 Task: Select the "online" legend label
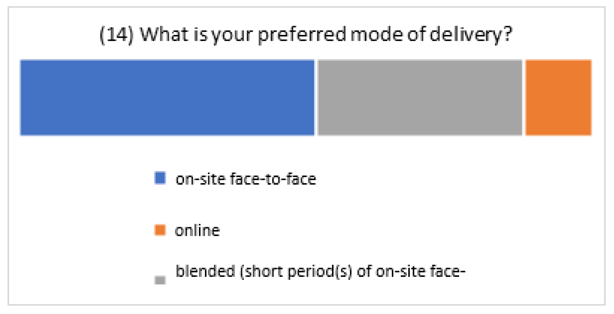point(197,231)
